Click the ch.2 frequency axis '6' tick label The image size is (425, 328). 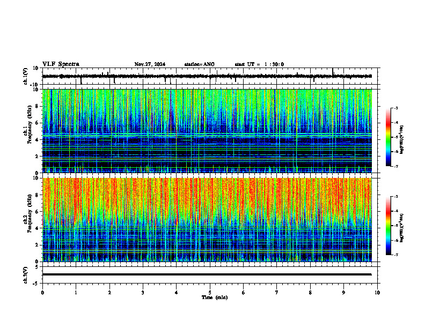click(37, 212)
